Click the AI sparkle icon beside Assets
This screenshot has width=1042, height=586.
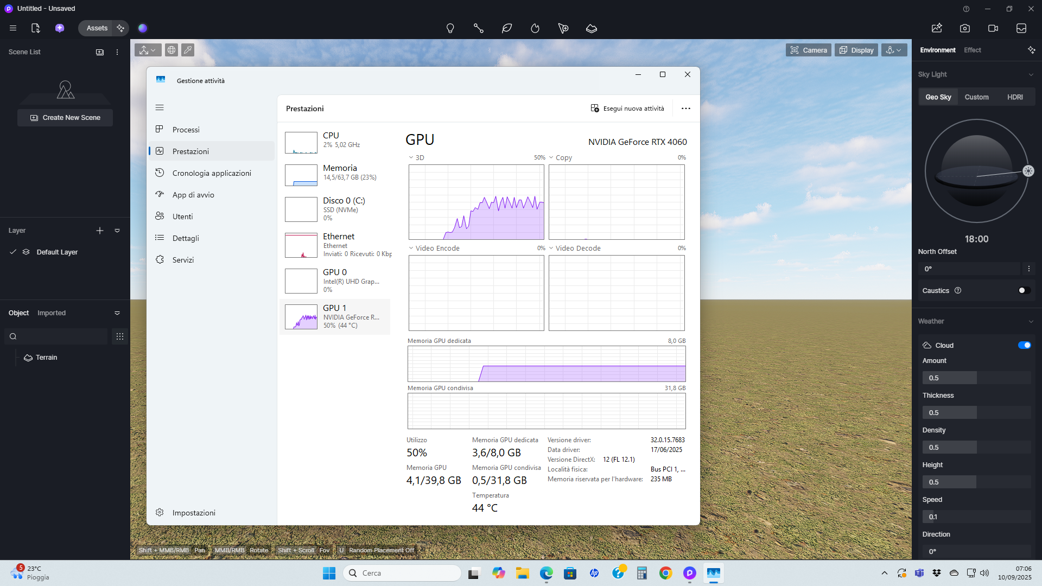tap(120, 28)
